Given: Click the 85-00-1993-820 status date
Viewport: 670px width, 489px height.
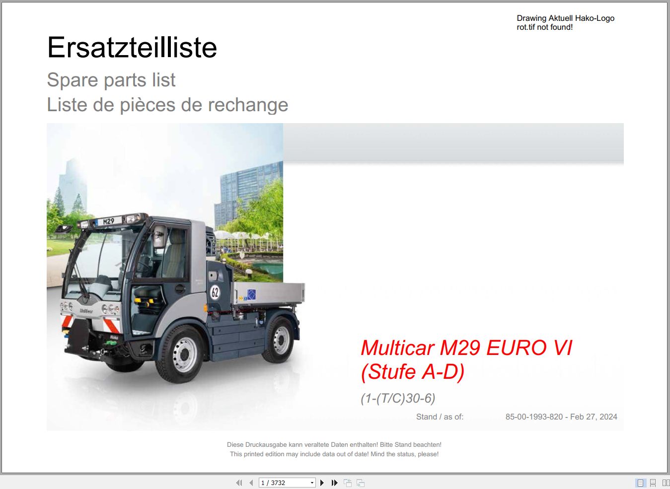Looking at the screenshot, I should (x=561, y=417).
